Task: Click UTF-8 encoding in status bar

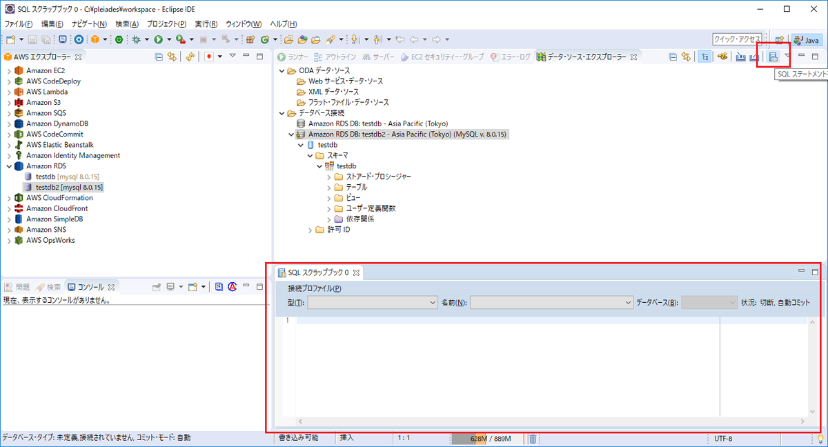Action: point(723,439)
